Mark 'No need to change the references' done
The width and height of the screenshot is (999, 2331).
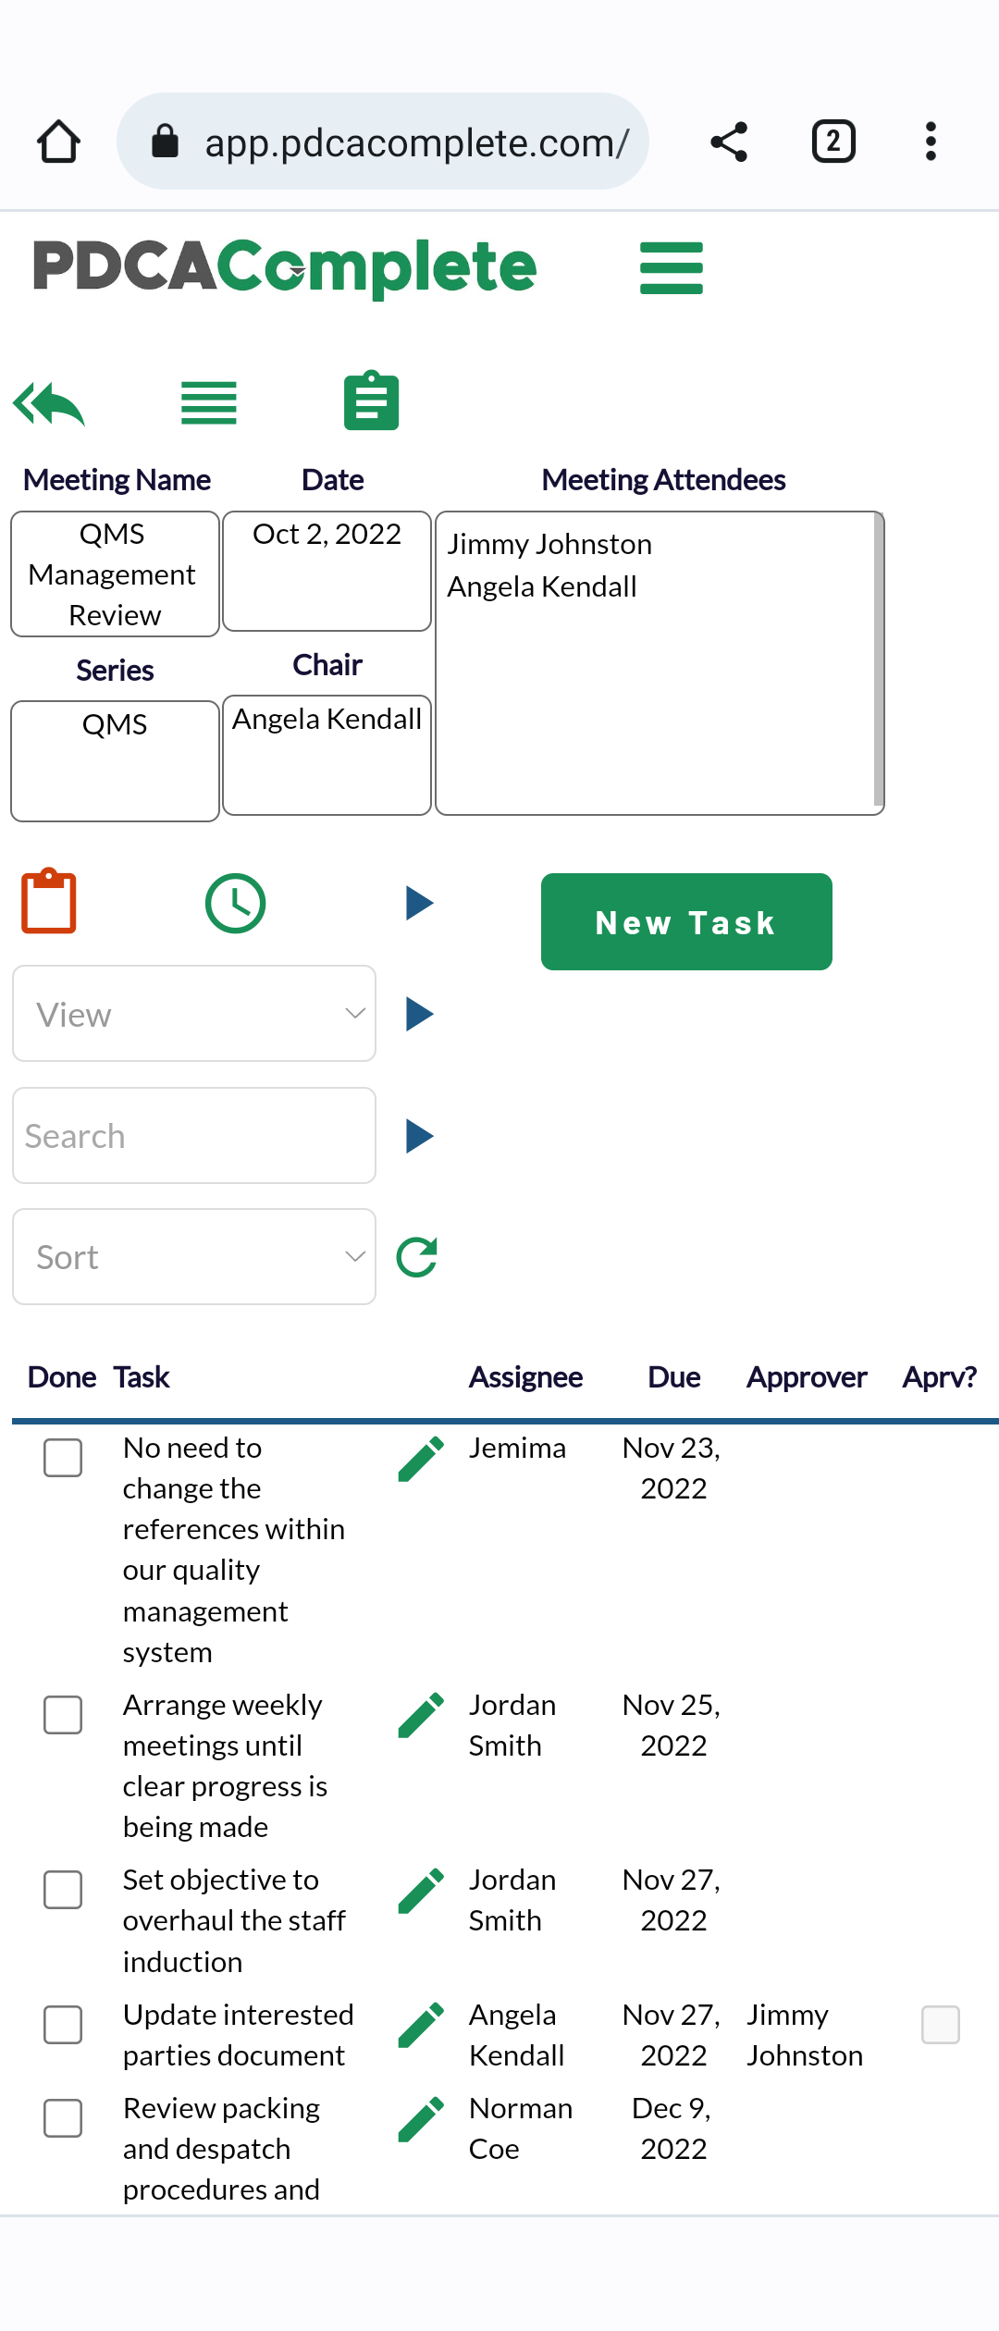[x=63, y=1458]
